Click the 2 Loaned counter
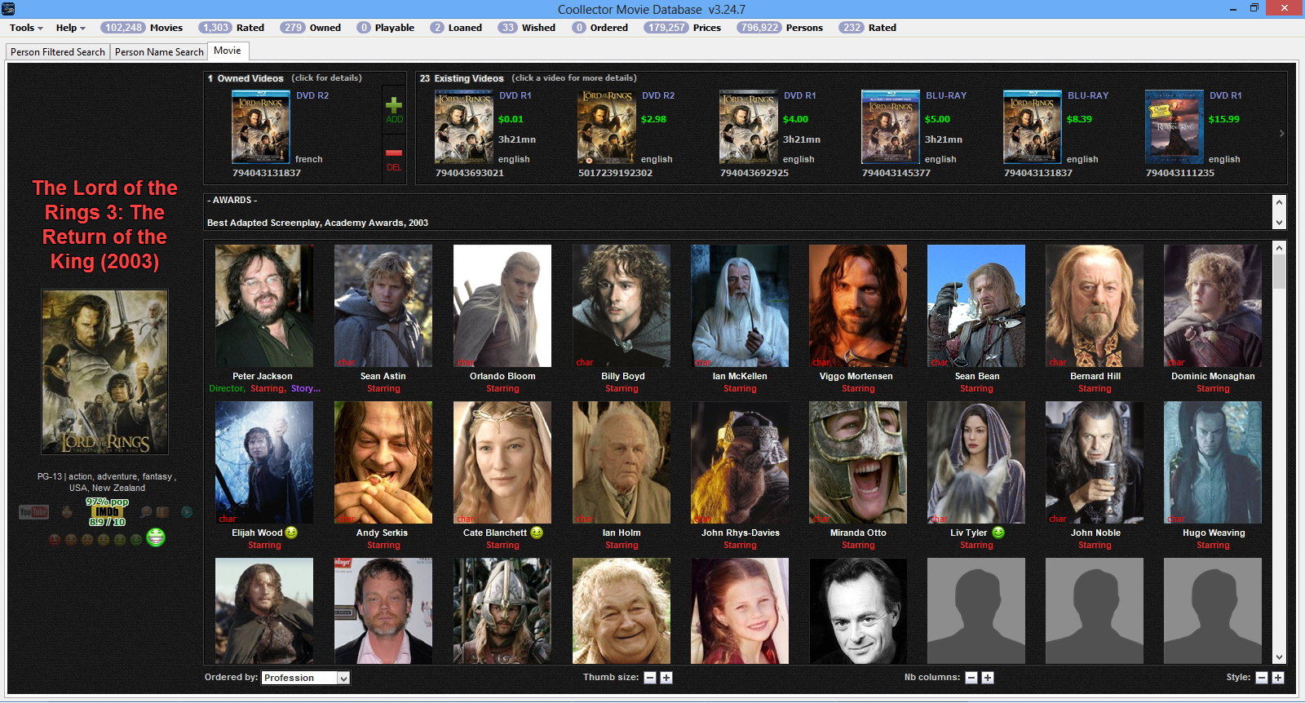 457,28
